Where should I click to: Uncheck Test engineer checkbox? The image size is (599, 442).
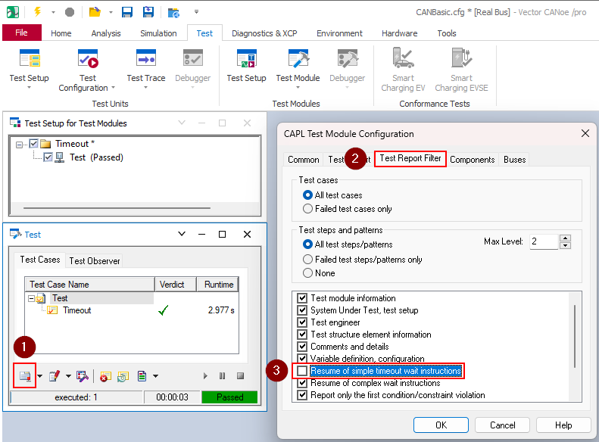click(x=303, y=322)
